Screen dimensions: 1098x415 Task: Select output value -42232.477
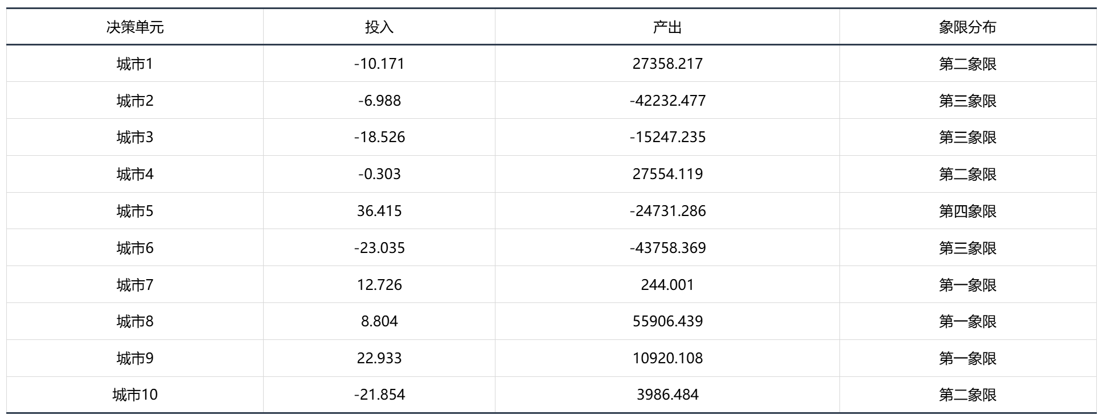[667, 101]
